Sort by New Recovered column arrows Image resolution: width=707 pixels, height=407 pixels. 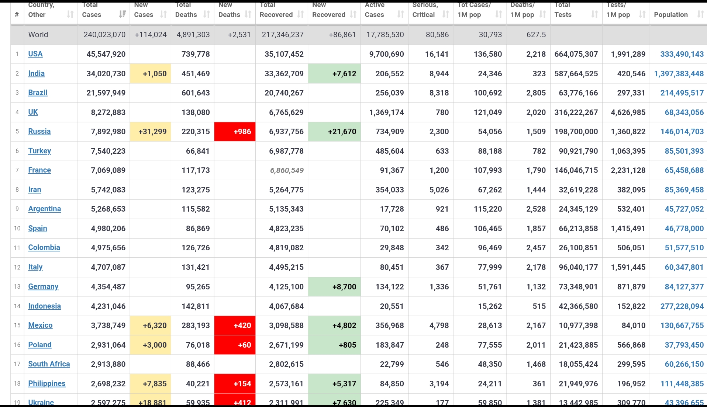[x=353, y=14]
